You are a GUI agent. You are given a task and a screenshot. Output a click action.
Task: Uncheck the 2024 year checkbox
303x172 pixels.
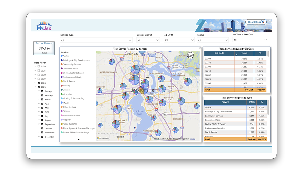(x=39, y=83)
